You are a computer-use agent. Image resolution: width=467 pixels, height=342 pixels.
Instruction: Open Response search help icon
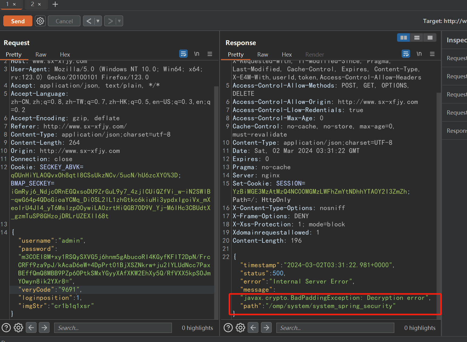pyautogui.click(x=228, y=327)
